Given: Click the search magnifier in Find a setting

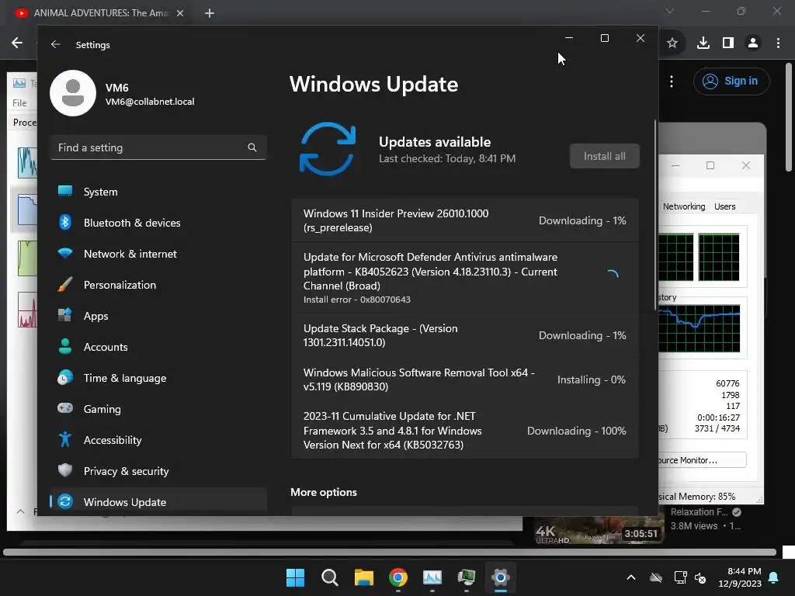Looking at the screenshot, I should [252, 147].
